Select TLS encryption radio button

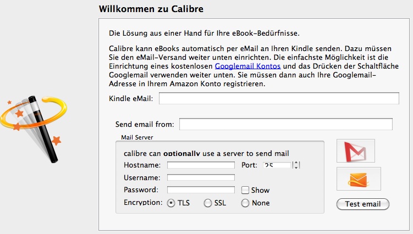pyautogui.click(x=171, y=203)
